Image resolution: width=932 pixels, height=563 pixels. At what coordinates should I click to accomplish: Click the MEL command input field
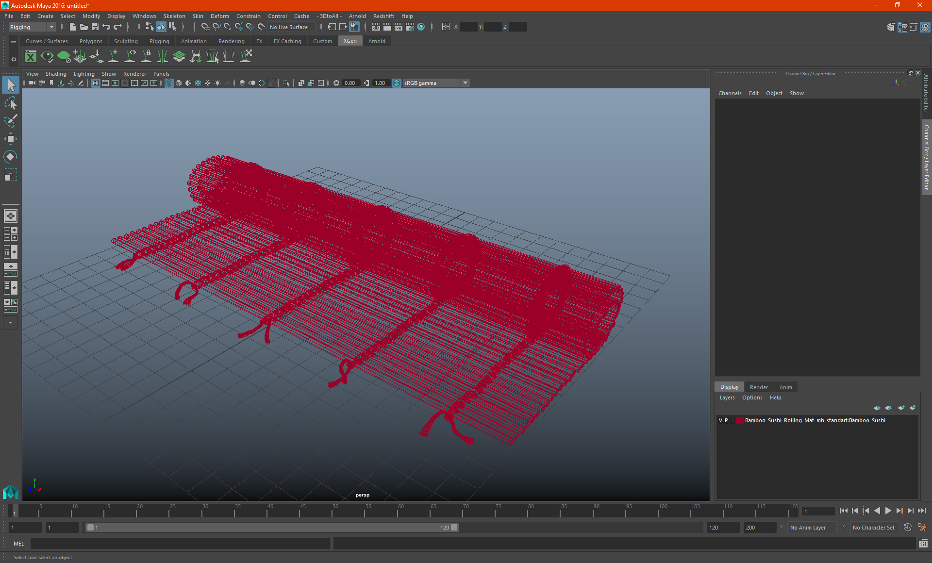(x=180, y=544)
